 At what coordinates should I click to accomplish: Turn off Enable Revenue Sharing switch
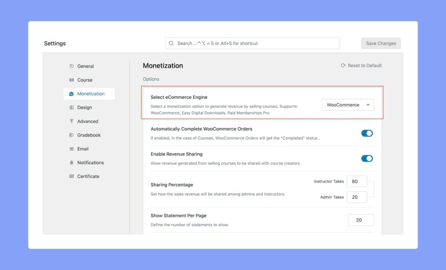point(367,159)
